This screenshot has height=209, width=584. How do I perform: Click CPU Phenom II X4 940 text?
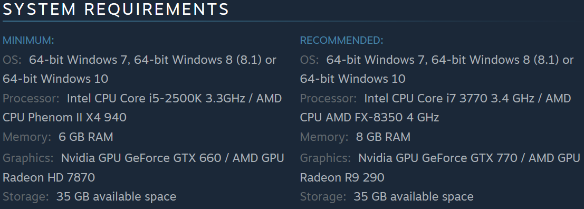[x=64, y=118]
